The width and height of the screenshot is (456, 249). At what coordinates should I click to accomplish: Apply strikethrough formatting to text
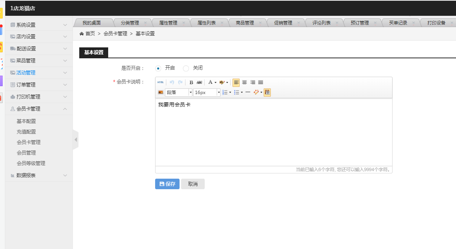(199, 82)
